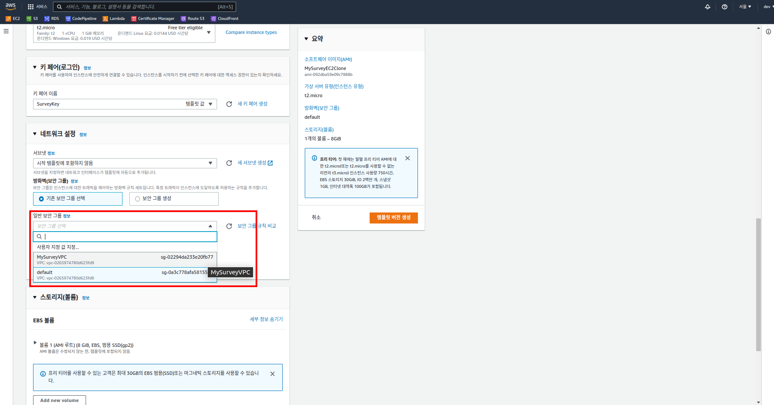The width and height of the screenshot is (774, 405).
Task: Open the AWS home logo
Action: click(x=11, y=6)
